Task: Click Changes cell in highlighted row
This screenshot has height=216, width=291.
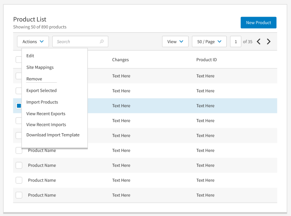Action: 121,106
